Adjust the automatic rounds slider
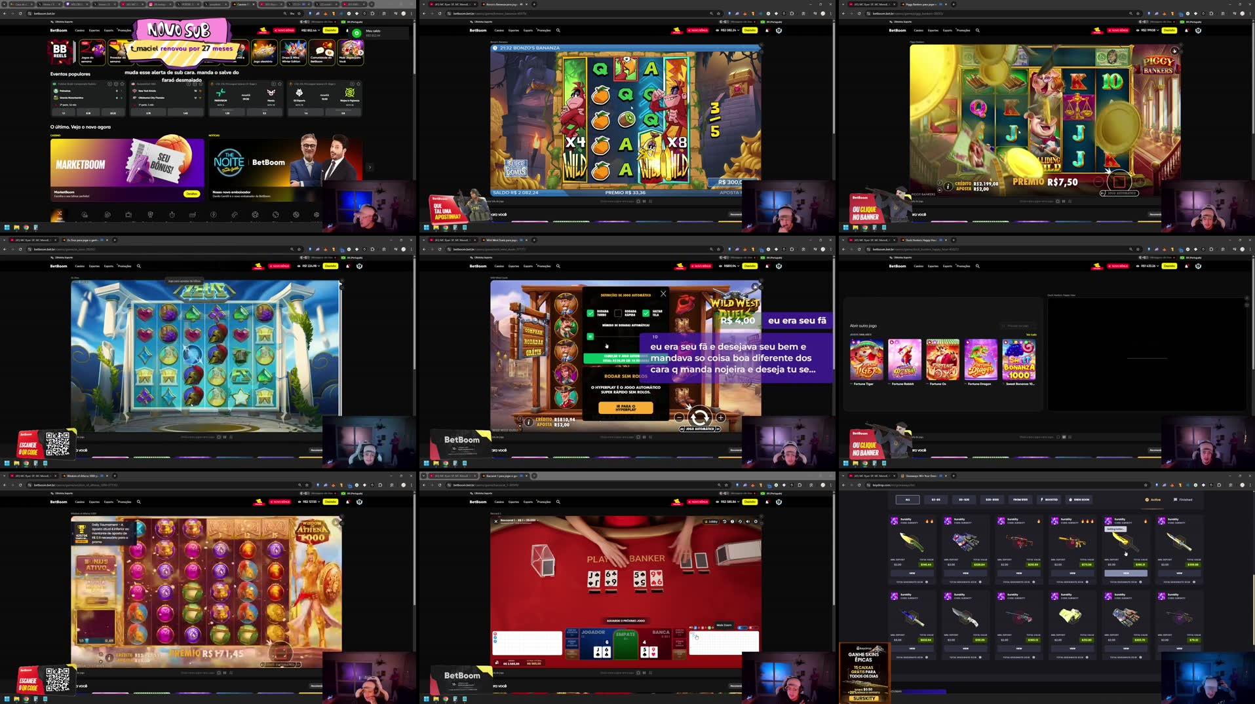This screenshot has height=704, width=1255. (591, 337)
